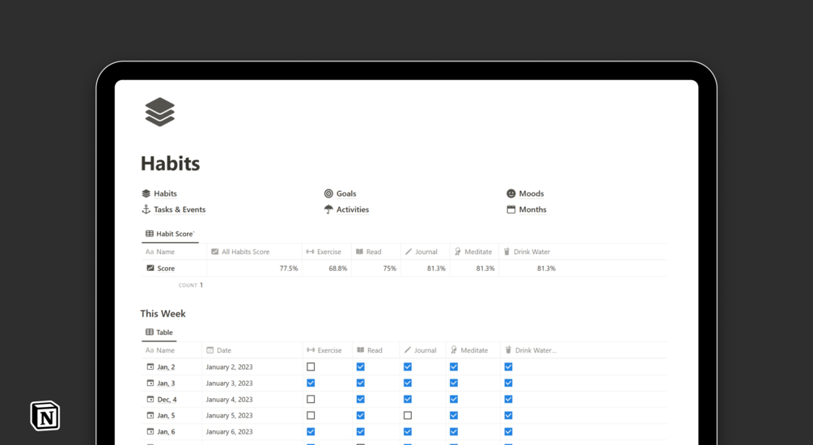Open the Habits page link
Viewport: 813px width, 445px height.
coord(165,193)
